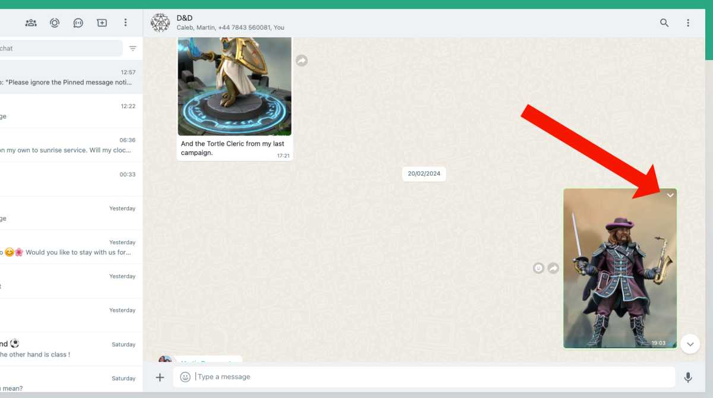713x398 pixels.
Task: Open the Status updates icon
Action: pos(55,23)
